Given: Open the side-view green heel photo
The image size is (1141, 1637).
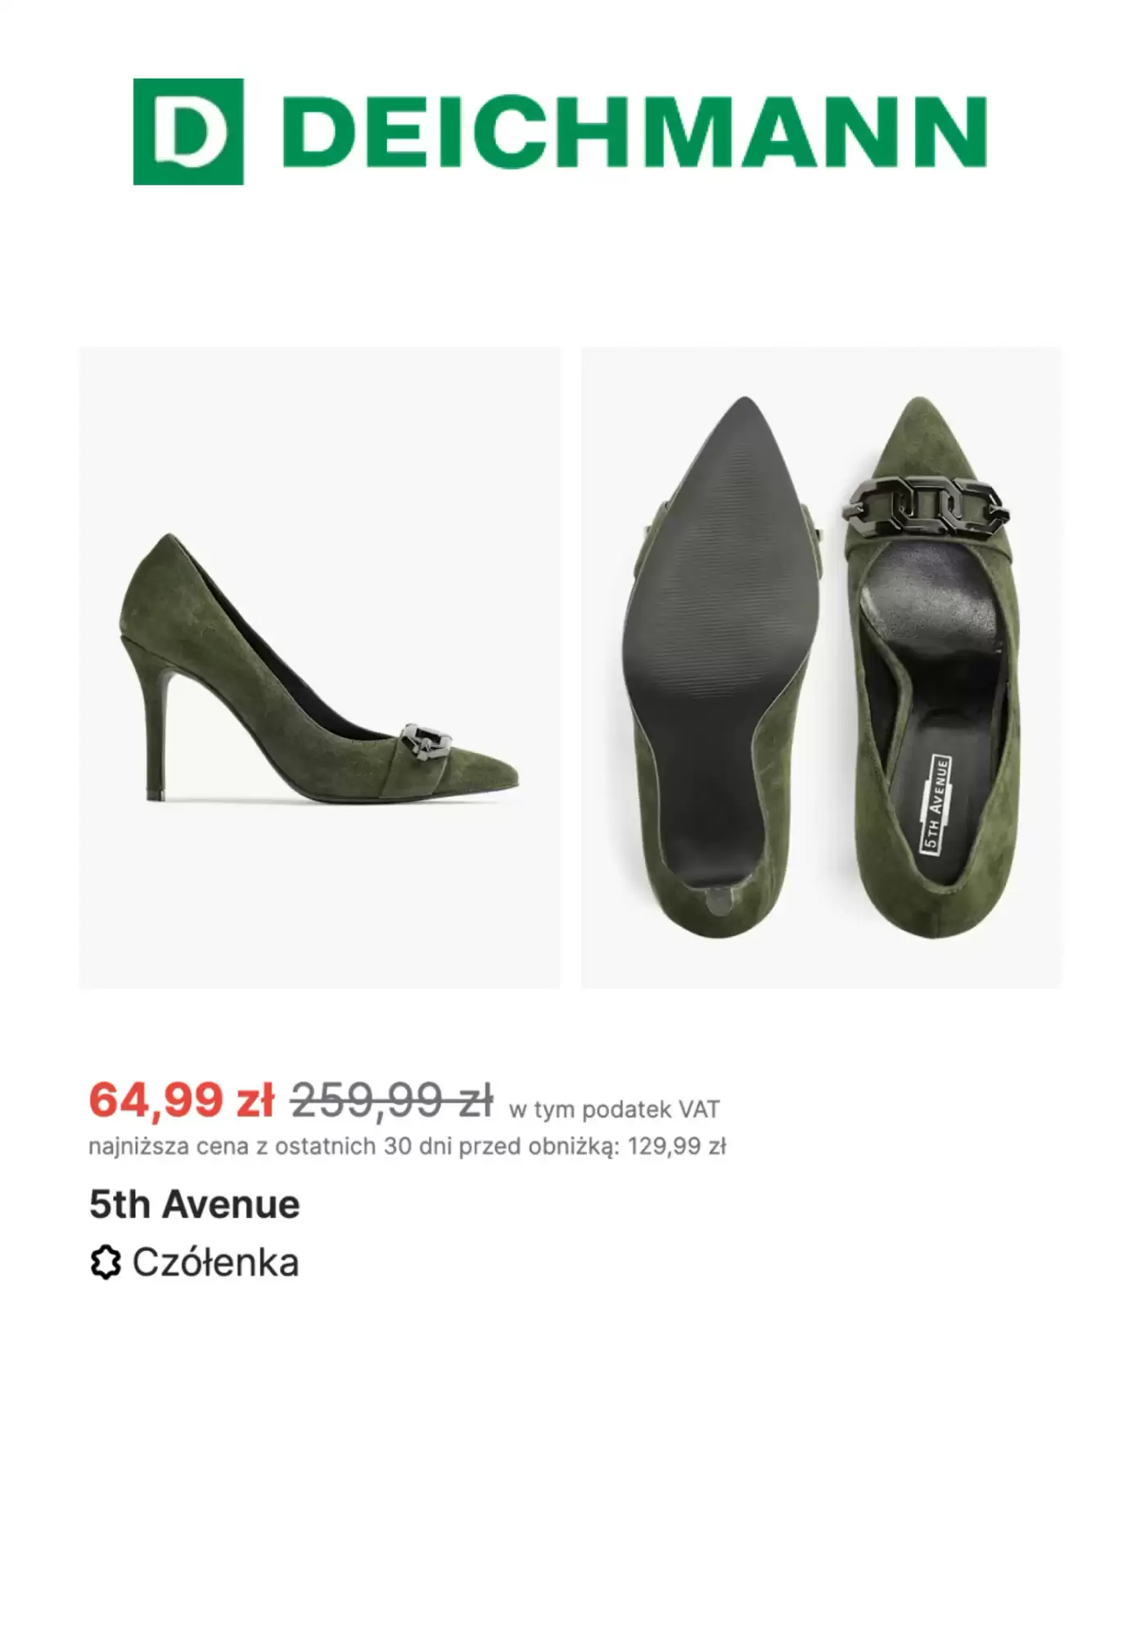Looking at the screenshot, I should (x=320, y=667).
